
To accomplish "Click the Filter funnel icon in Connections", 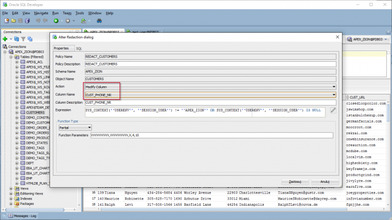I will (23, 39).
